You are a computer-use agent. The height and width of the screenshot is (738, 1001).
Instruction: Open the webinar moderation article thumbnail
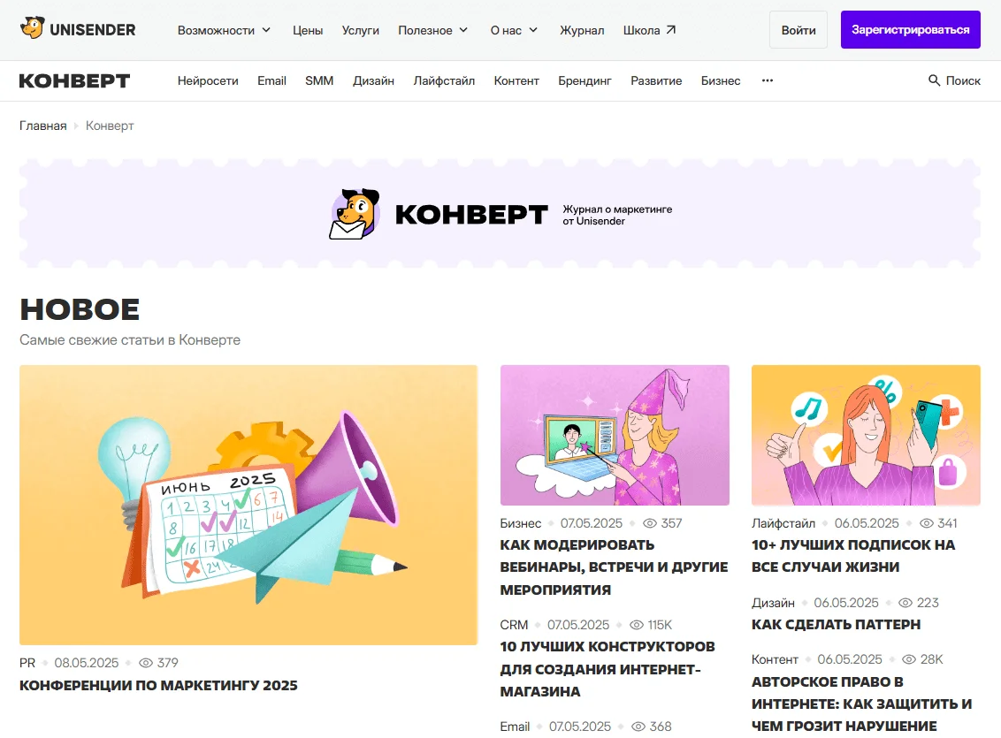click(x=615, y=435)
